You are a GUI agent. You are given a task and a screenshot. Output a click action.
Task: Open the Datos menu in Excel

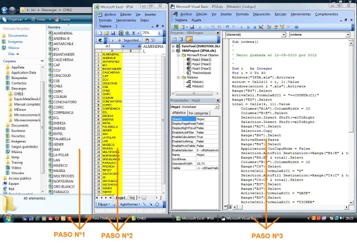click(x=144, y=21)
